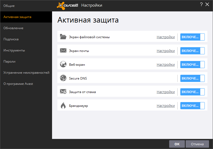
Task: Open Настройки link for Брандмауэр
Action: click(x=165, y=106)
